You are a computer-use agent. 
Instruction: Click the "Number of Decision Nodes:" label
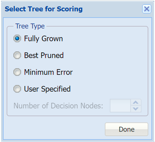58,106
